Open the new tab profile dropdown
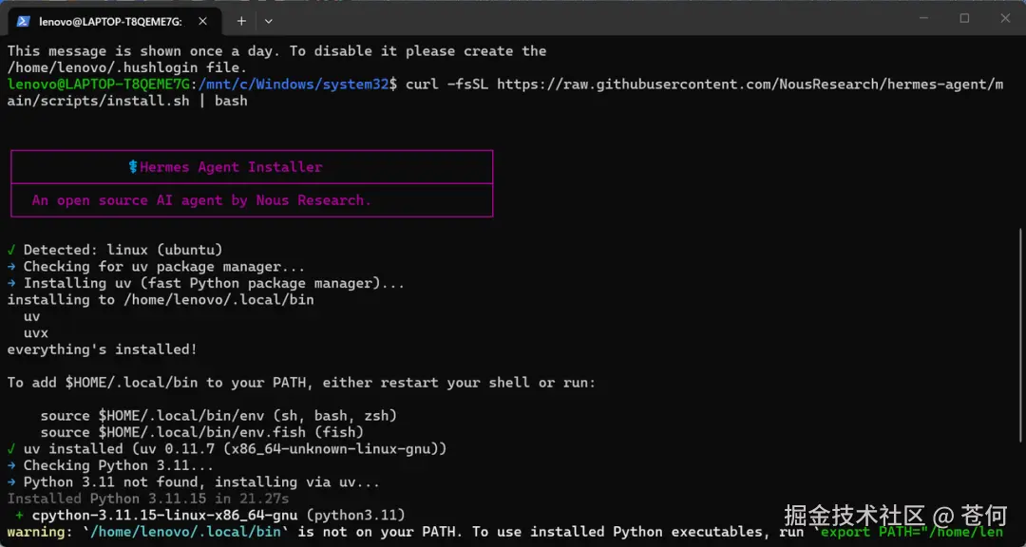 (x=268, y=21)
